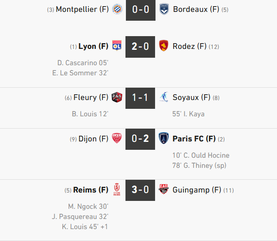Open the Lyon vs Rodez 2-0 score

[x=140, y=47]
